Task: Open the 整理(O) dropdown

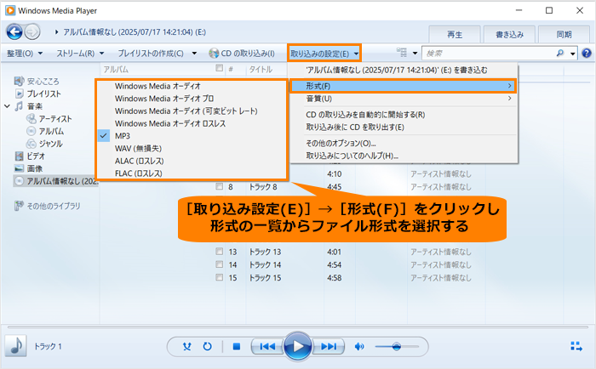Action: [25, 54]
